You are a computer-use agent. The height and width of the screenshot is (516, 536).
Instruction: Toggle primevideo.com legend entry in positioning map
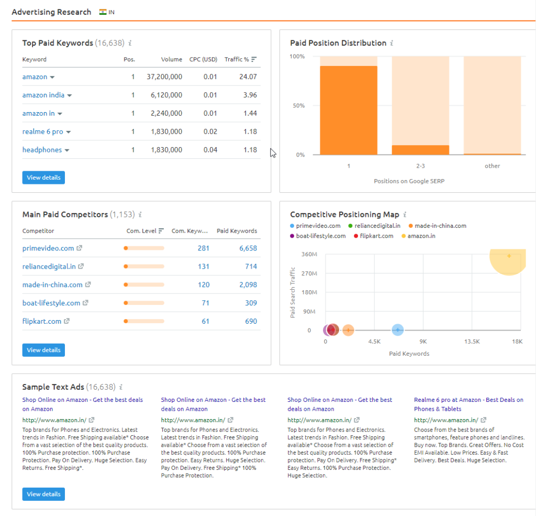point(315,226)
